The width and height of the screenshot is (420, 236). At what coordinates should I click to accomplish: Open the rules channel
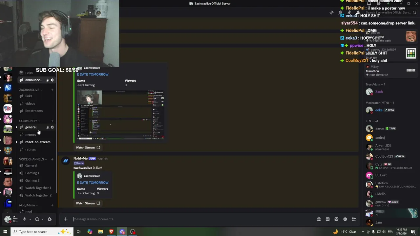pyautogui.click(x=36, y=72)
